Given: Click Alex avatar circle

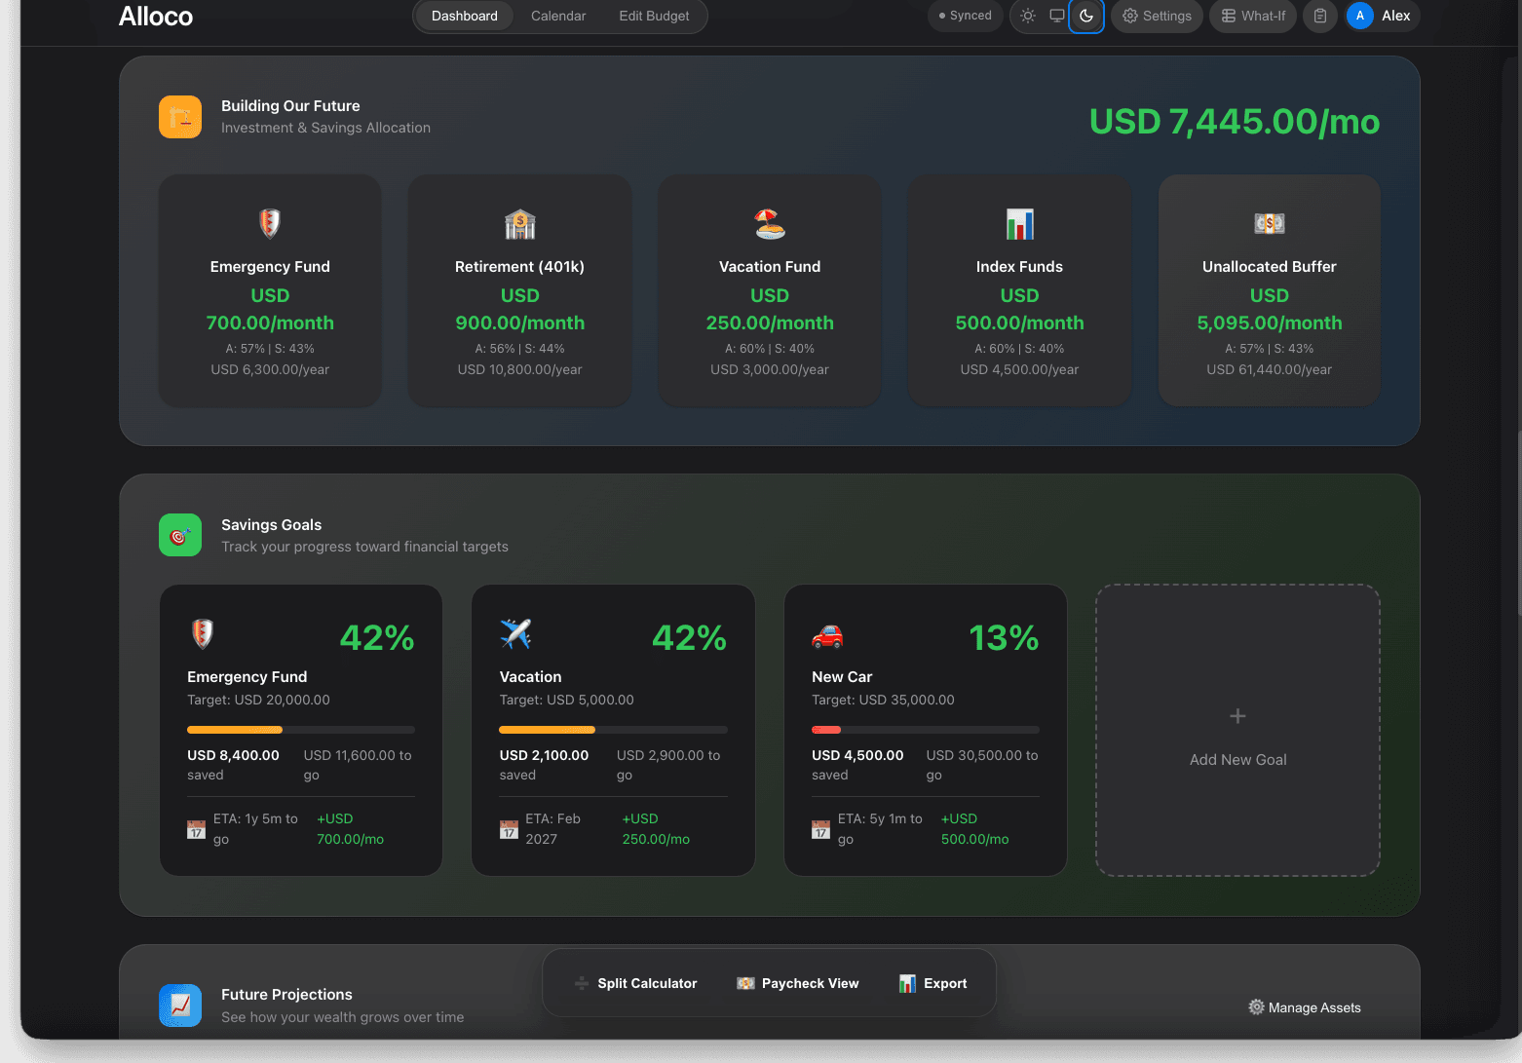Looking at the screenshot, I should click(x=1360, y=16).
